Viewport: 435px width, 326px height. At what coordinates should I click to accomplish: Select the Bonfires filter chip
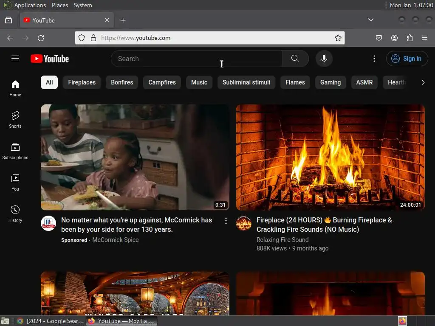(x=122, y=82)
